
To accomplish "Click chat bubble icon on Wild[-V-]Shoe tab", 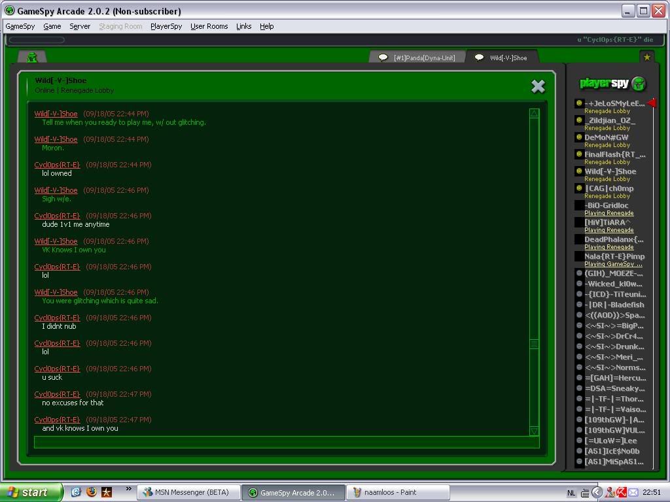I will [480, 58].
